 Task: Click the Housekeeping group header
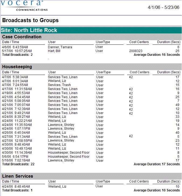(17, 67)
